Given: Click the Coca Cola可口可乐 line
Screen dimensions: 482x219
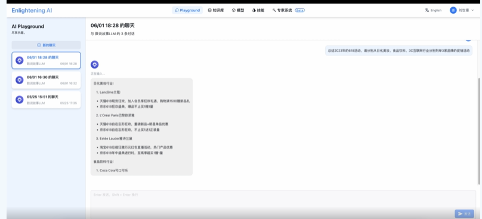Looking at the screenshot, I should point(112,170).
